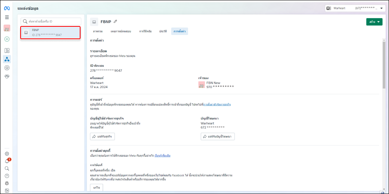The height and width of the screenshot is (194, 389).
Task: Click the แชร์กับธุรกิจ button
Action: tap(102, 136)
